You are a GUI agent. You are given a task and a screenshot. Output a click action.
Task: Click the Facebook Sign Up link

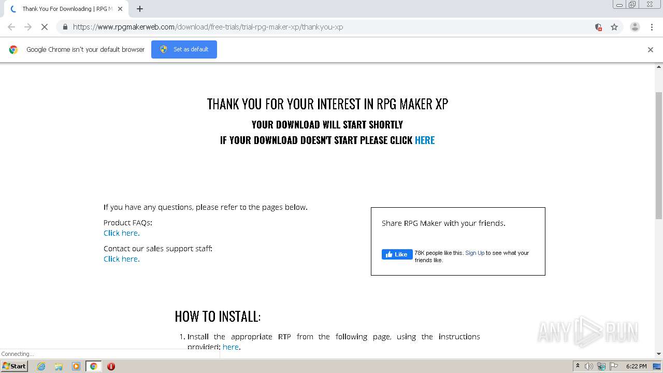tap(474, 253)
